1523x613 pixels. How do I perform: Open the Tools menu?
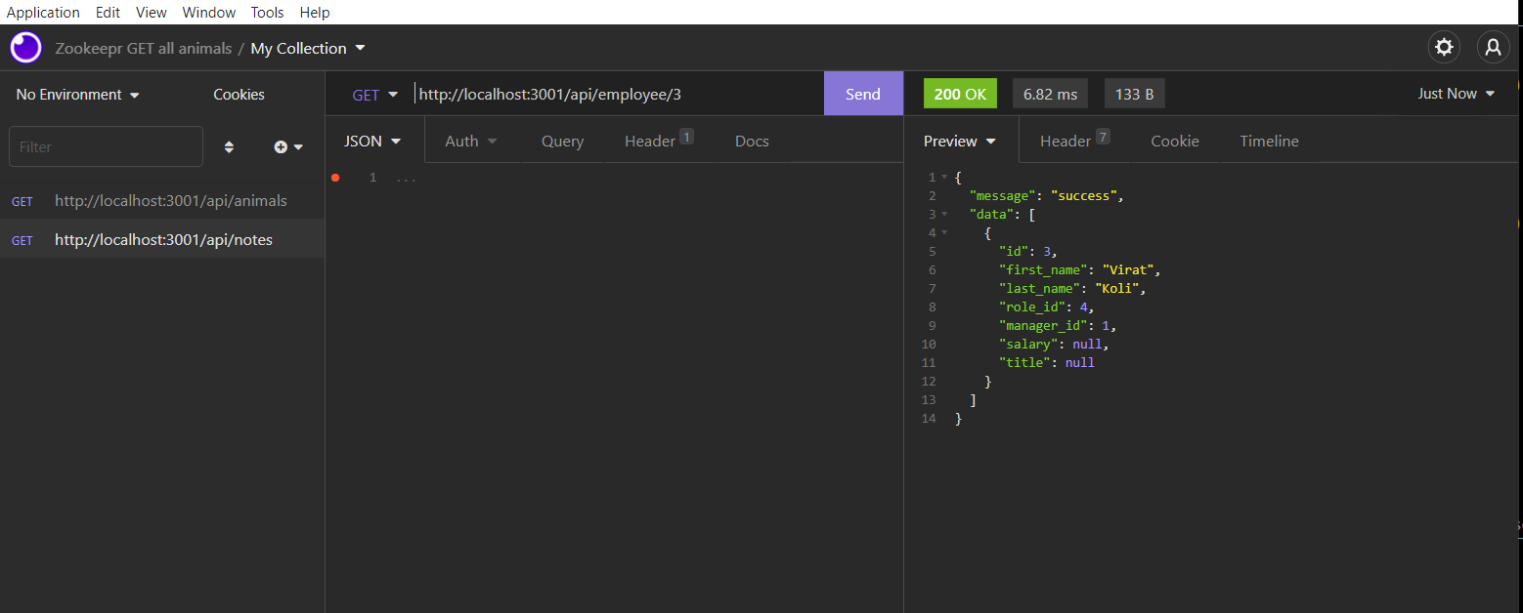click(x=267, y=12)
